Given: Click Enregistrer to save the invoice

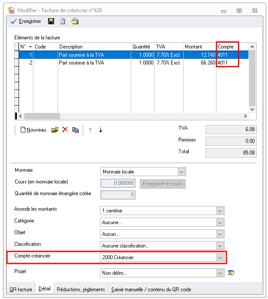Looking at the screenshot, I should [x=26, y=21].
